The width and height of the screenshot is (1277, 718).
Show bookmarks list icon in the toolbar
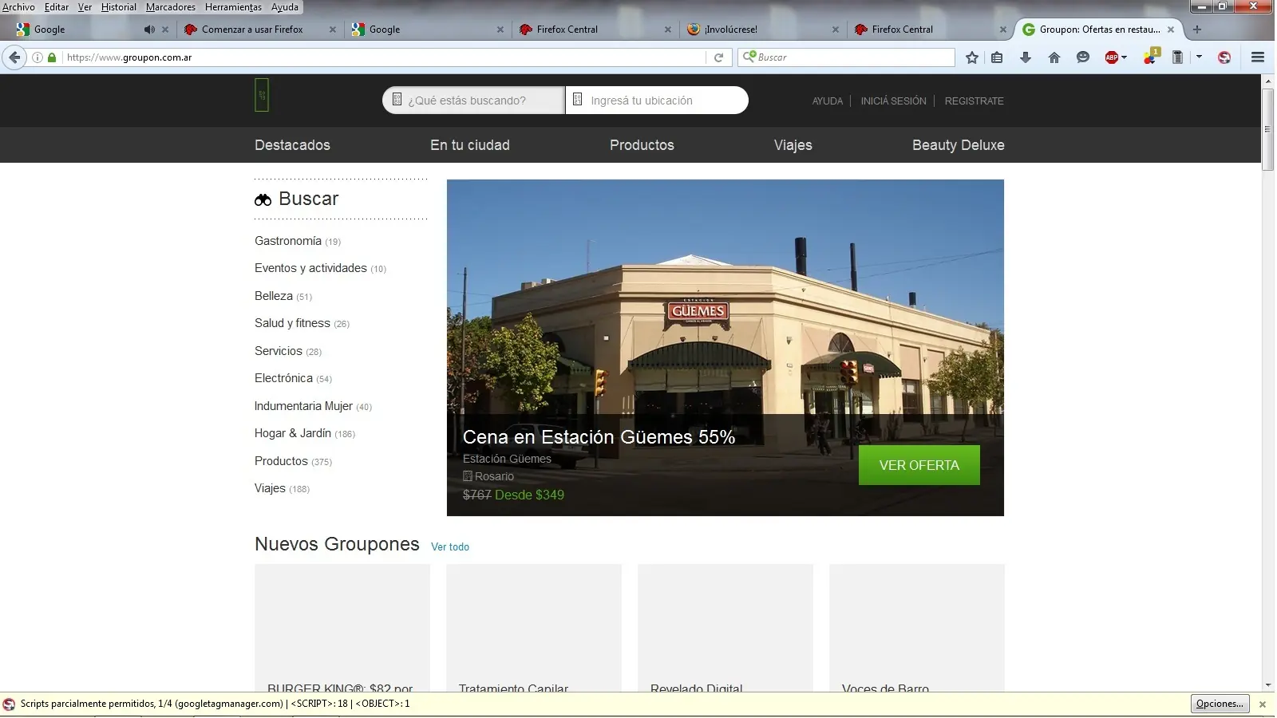click(x=997, y=57)
